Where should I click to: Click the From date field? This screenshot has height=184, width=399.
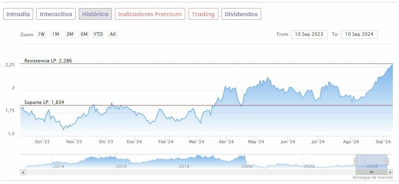tap(309, 34)
